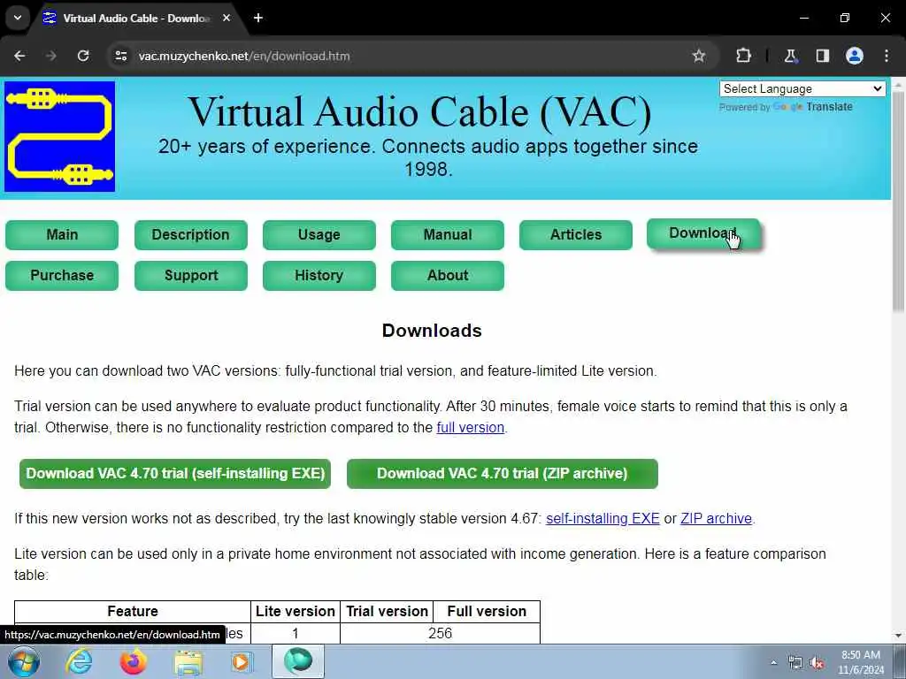Open the muted volume tray icon
The image size is (906, 679).
tap(817, 663)
